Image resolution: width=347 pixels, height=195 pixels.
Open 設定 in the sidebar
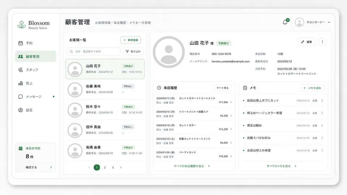(x=36, y=110)
